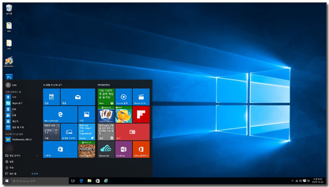Open the Photos tile
Image resolution: width=329 pixels, height=187 pixels.
(x=86, y=114)
